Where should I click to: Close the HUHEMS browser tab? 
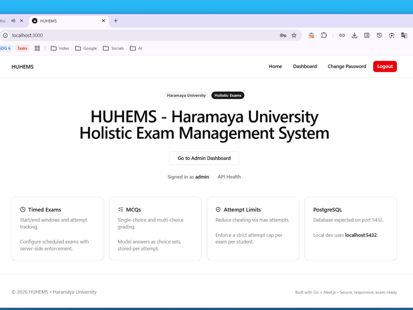tap(104, 21)
